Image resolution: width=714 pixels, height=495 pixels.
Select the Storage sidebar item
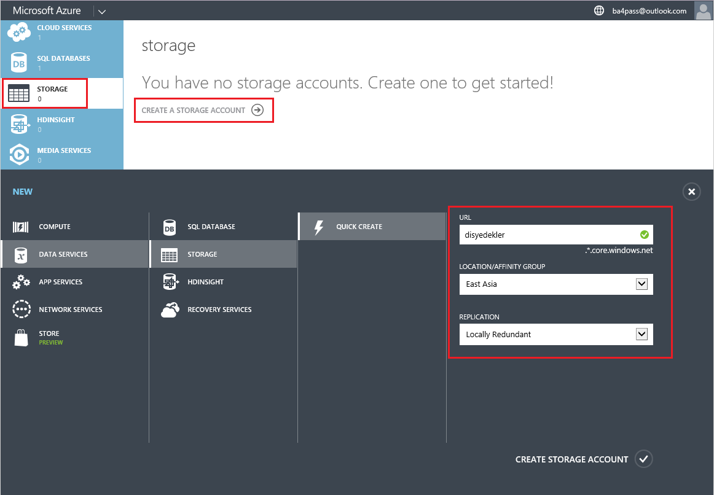click(62, 93)
